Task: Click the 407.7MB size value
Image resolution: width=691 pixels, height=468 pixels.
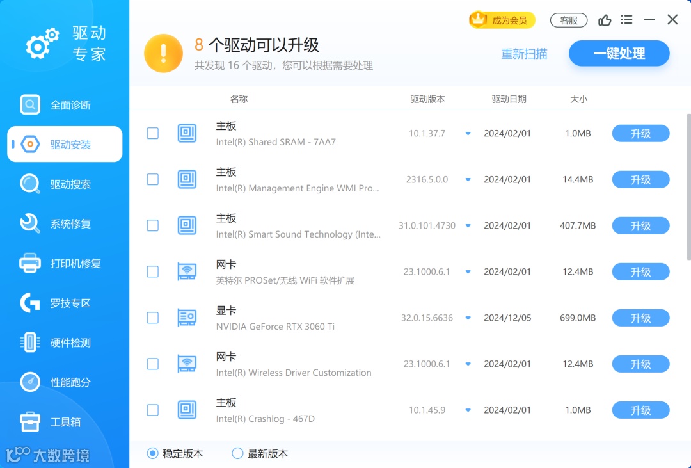Action: (x=578, y=225)
